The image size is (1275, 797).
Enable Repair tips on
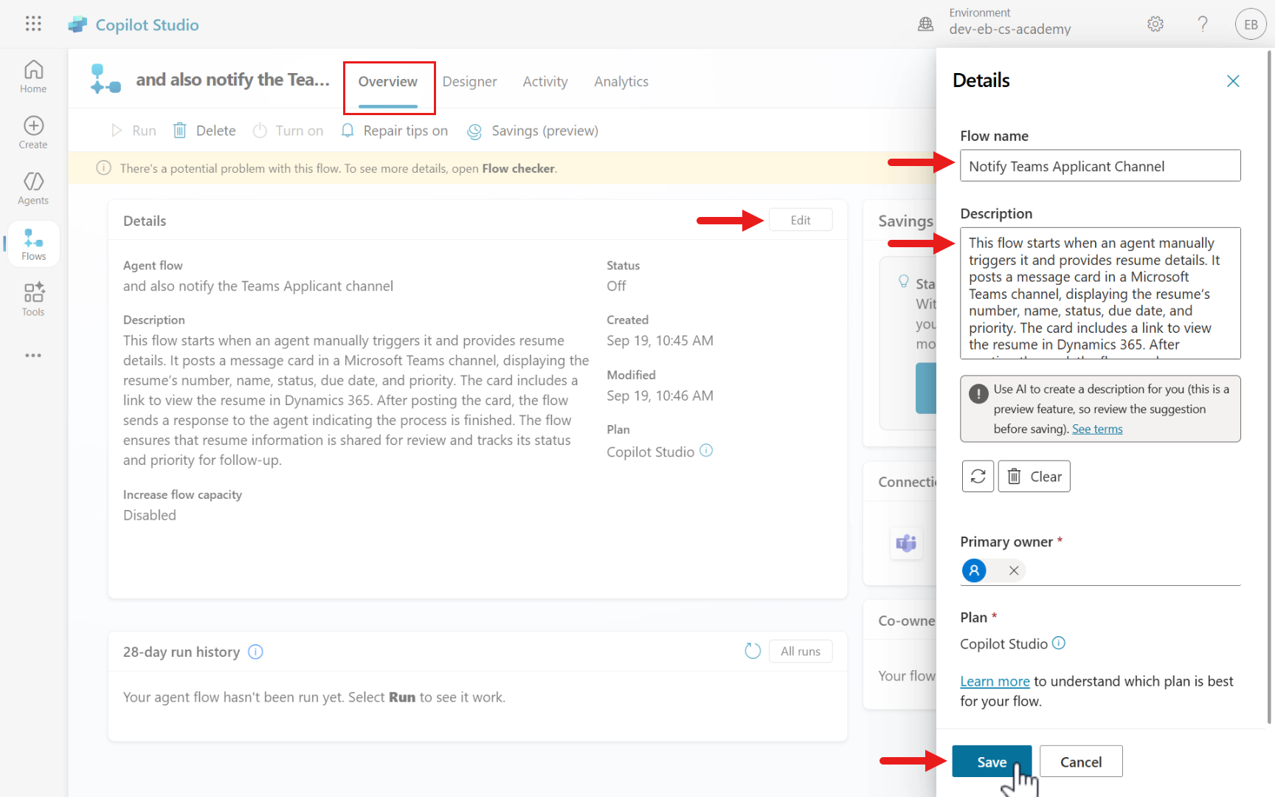(x=395, y=131)
